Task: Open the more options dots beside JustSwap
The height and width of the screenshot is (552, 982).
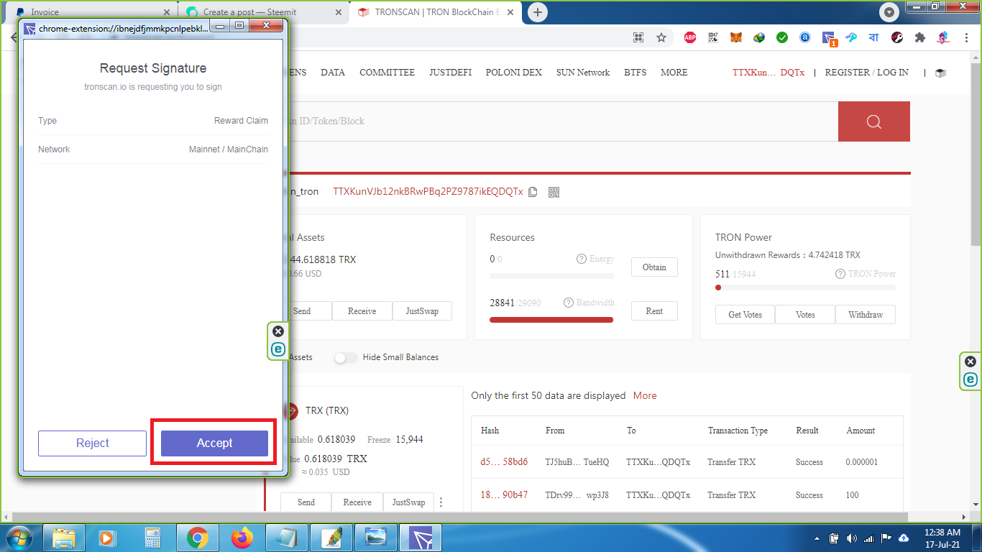Action: click(x=441, y=502)
